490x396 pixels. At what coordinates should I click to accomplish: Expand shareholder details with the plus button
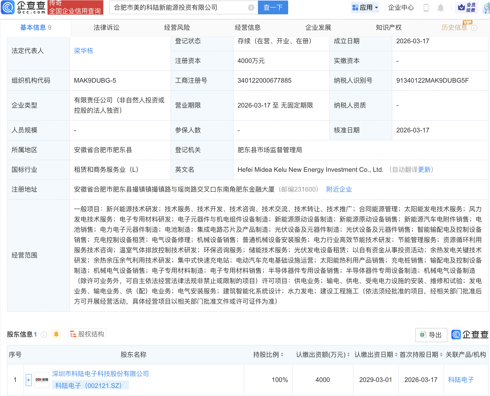coord(28,380)
